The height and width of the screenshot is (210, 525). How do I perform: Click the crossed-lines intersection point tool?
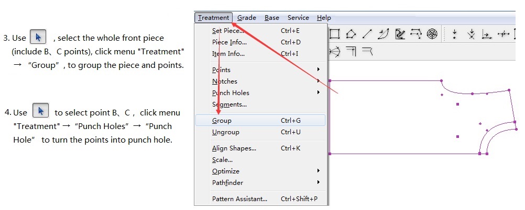tap(471, 34)
